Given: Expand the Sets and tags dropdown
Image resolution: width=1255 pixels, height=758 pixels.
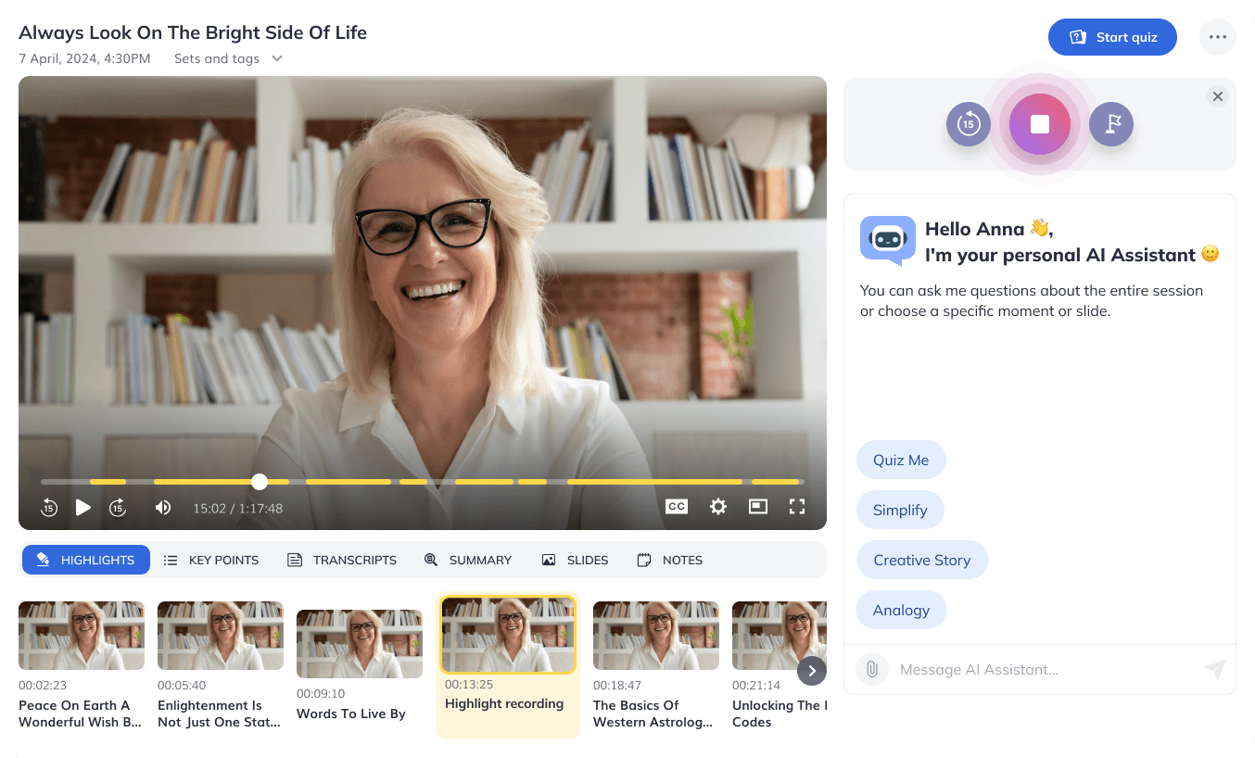Looking at the screenshot, I should (x=229, y=58).
